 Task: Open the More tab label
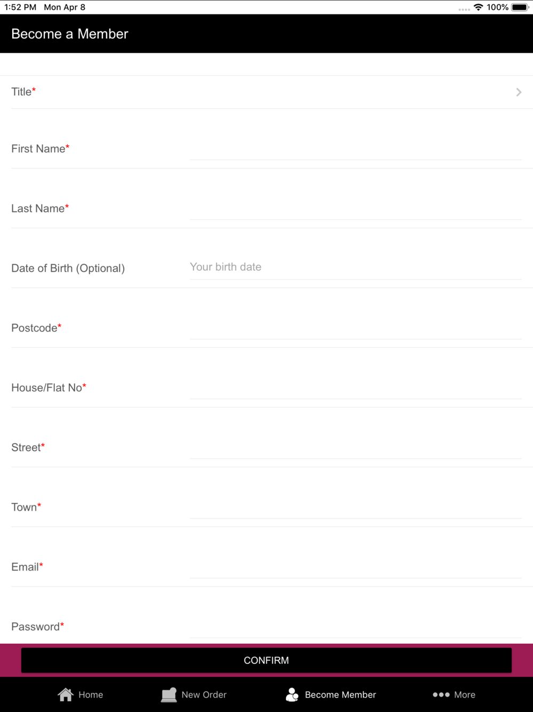(x=465, y=695)
